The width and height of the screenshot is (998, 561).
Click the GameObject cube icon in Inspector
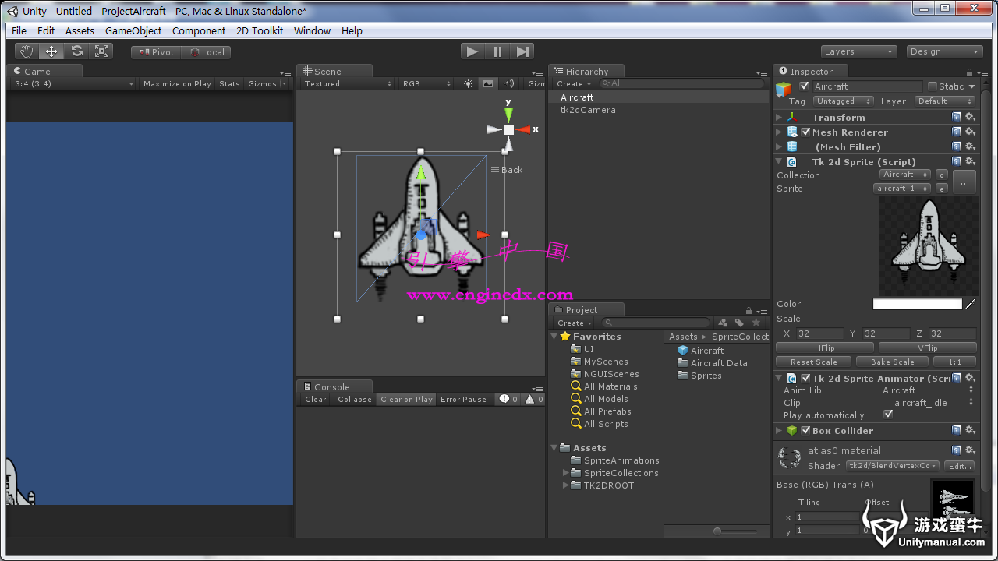click(x=784, y=90)
